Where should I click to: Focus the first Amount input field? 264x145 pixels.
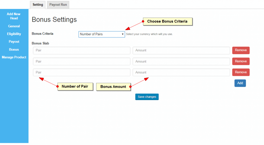181,50
